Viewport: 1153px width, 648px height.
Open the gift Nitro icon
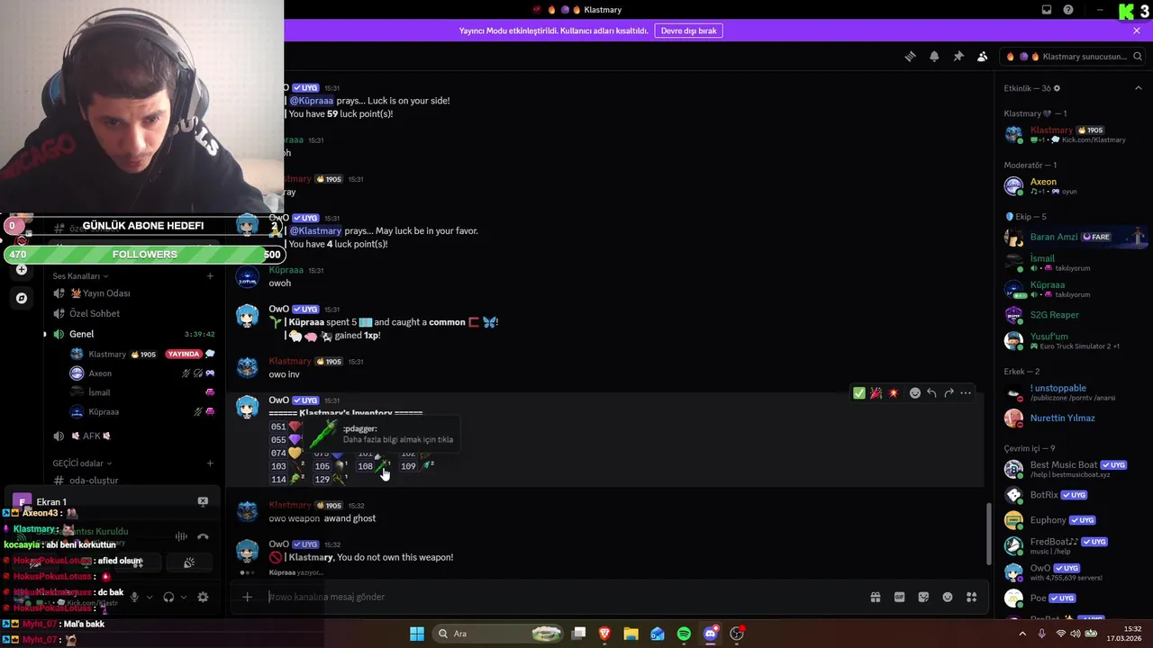point(875,597)
